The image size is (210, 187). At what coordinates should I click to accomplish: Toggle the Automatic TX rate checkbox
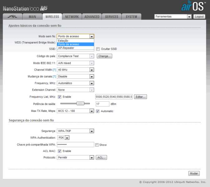click(x=98, y=111)
